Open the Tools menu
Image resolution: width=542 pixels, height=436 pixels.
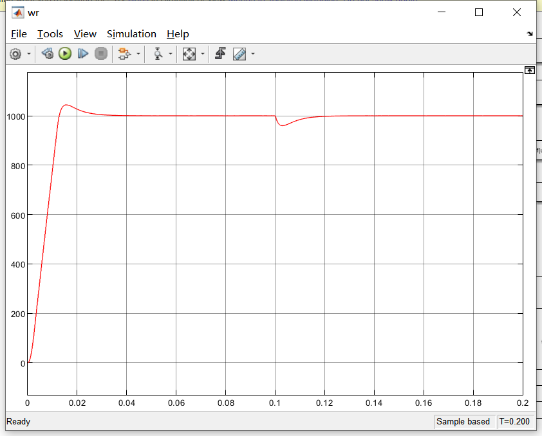50,33
